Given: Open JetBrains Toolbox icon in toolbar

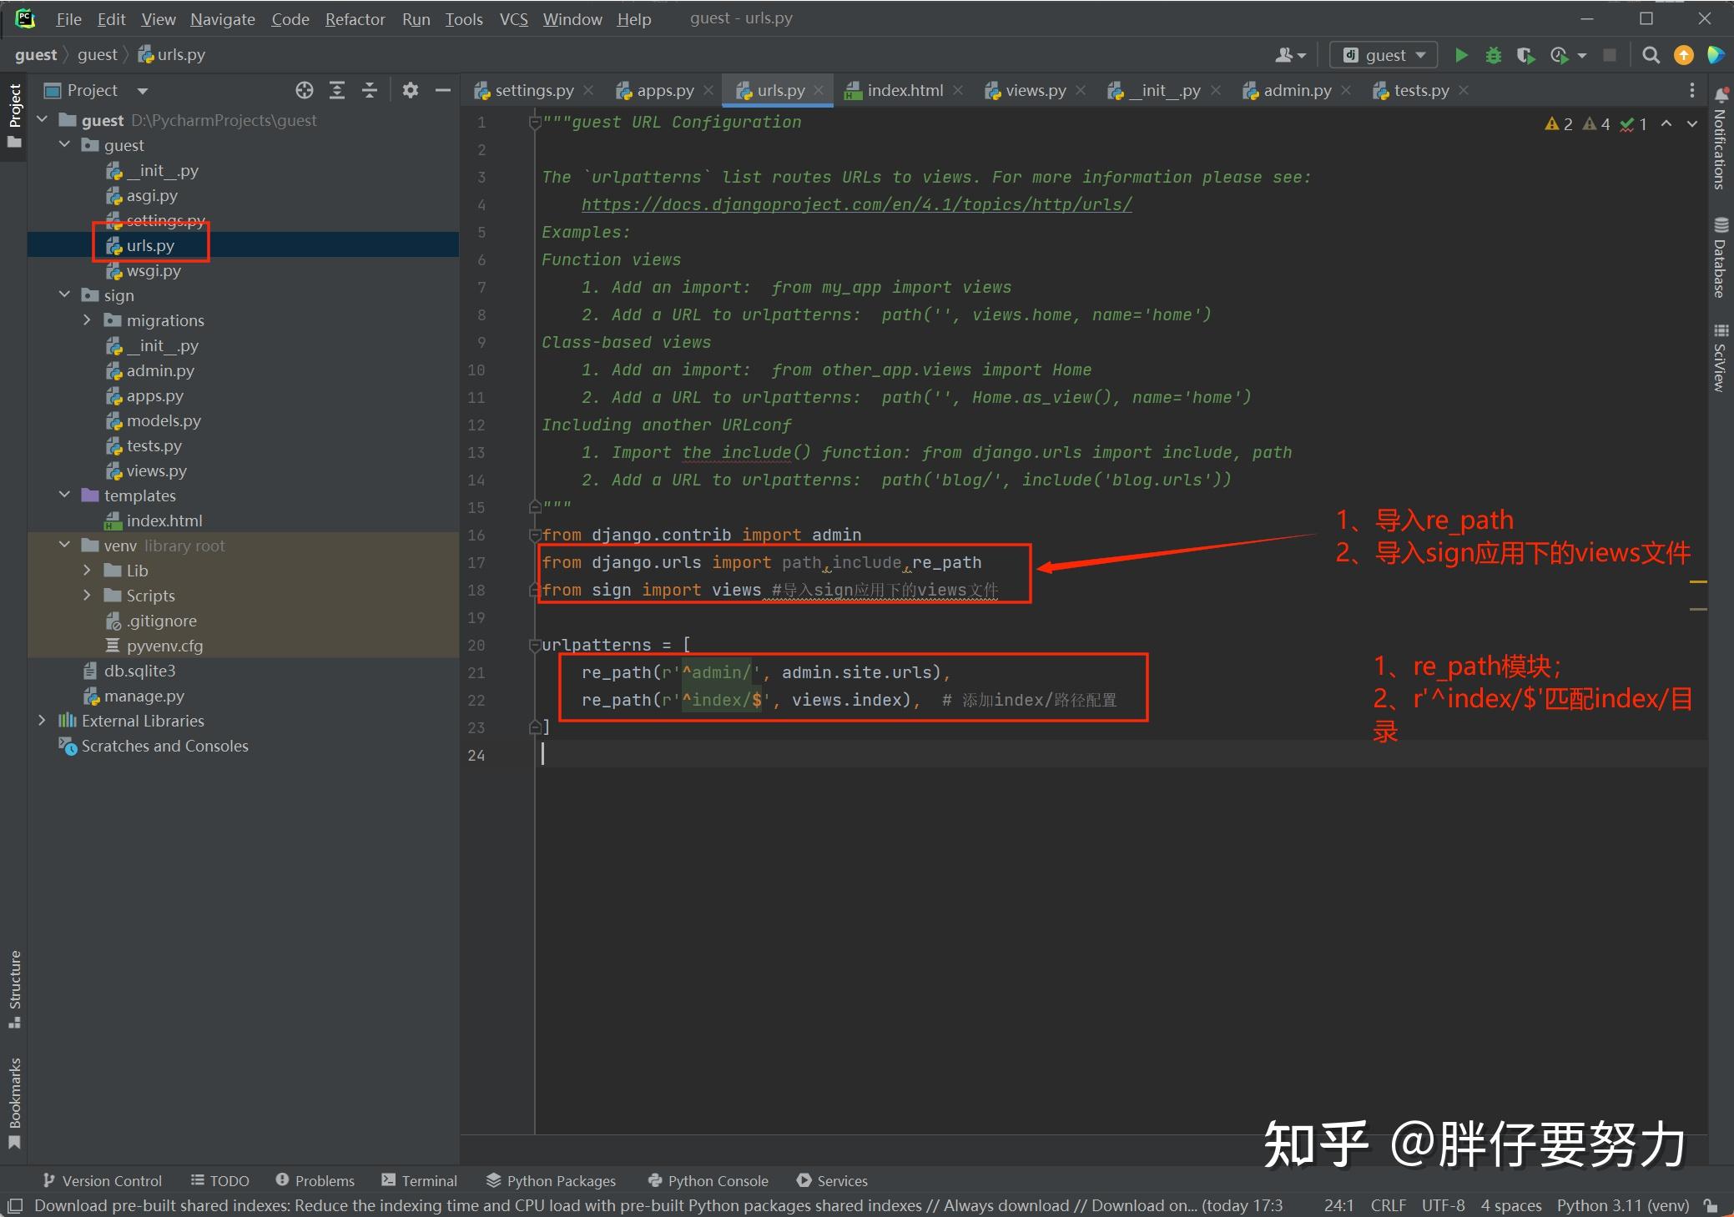Looking at the screenshot, I should tap(1715, 55).
